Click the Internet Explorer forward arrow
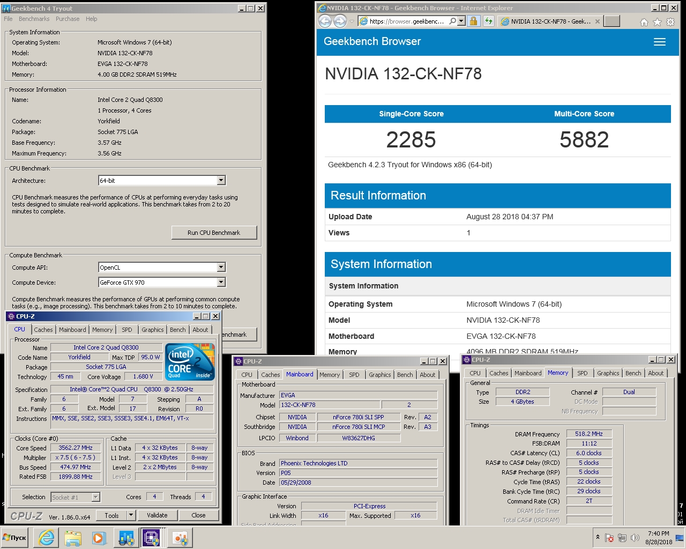Image resolution: width=686 pixels, height=549 pixels. click(x=340, y=21)
